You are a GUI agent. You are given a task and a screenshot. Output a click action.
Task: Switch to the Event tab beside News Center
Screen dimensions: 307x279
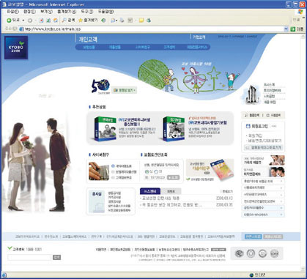click(171, 191)
